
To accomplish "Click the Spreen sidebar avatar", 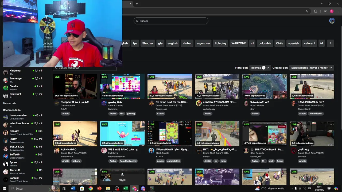I will [x=5, y=164].
